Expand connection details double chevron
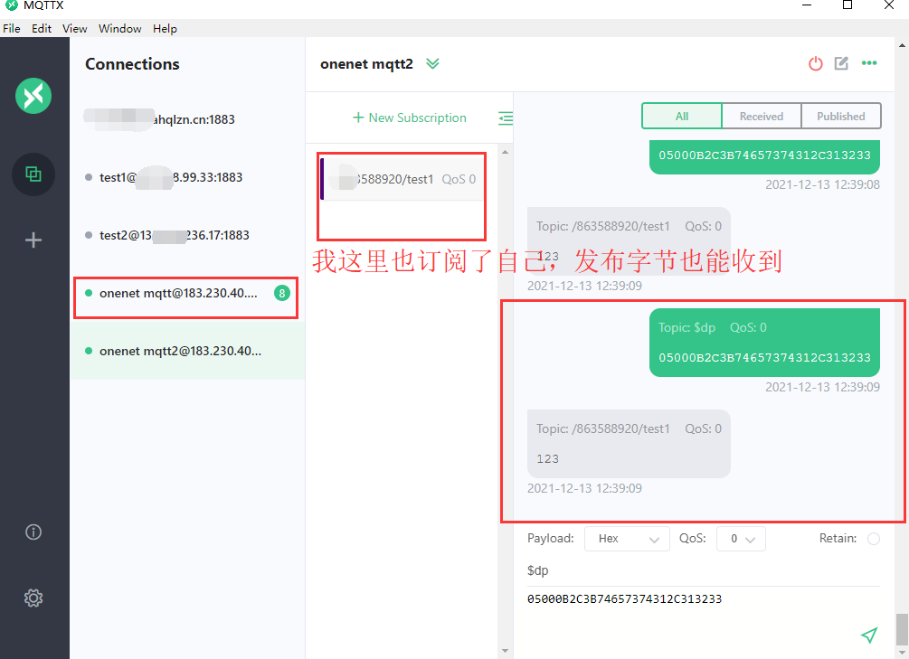This screenshot has width=909, height=659. (x=432, y=64)
